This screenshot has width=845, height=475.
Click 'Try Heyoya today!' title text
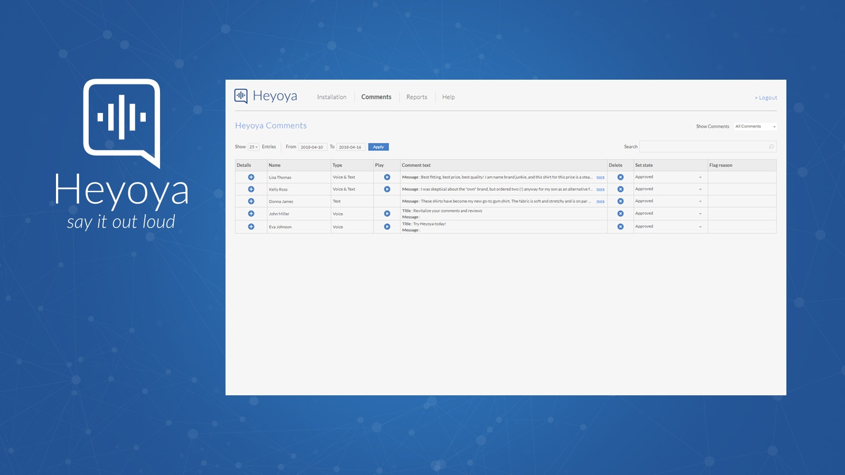[430, 224]
